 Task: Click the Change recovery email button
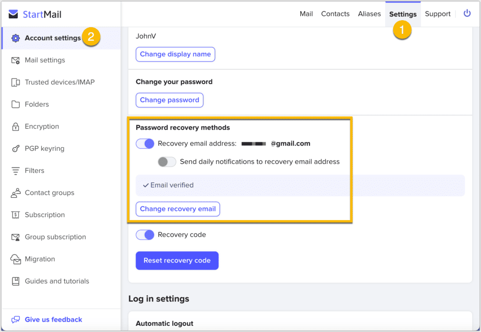[178, 209]
